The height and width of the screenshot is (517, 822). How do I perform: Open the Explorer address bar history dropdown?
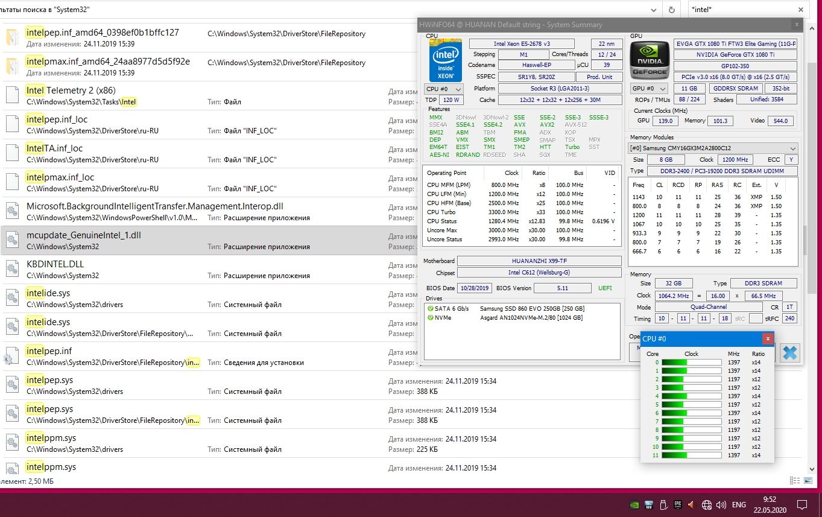coord(654,10)
